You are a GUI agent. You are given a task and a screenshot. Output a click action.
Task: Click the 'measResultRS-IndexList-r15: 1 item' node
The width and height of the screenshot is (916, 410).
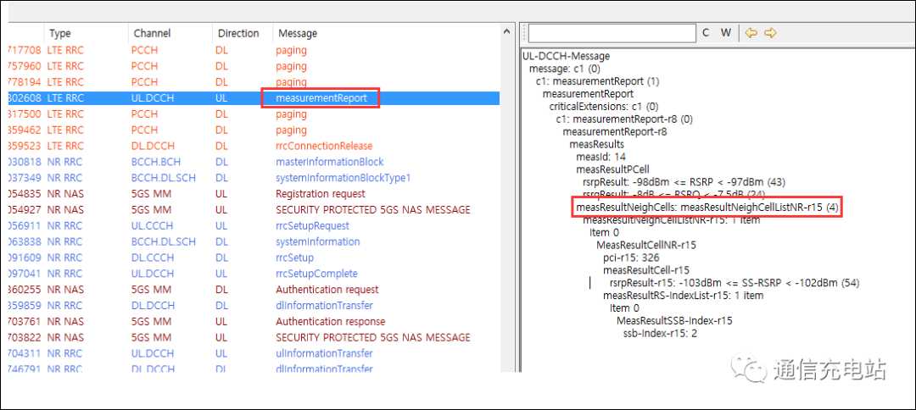coord(683,295)
